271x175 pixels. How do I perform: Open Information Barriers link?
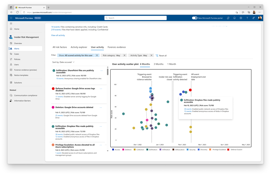pos(22,101)
